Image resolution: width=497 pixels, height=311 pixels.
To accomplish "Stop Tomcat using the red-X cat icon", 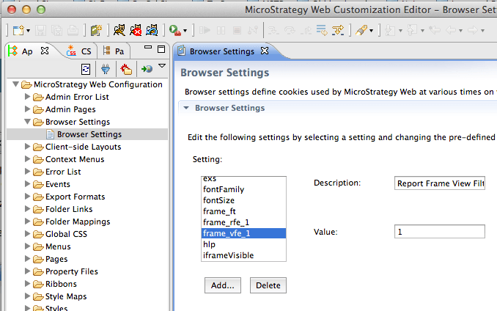I will click(136, 30).
